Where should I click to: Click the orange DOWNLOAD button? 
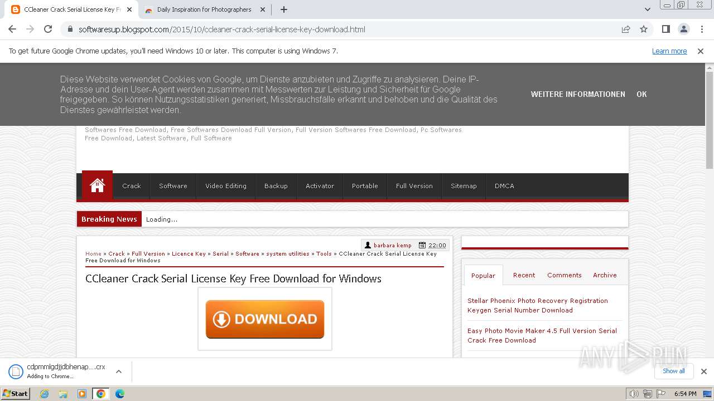pos(265,319)
